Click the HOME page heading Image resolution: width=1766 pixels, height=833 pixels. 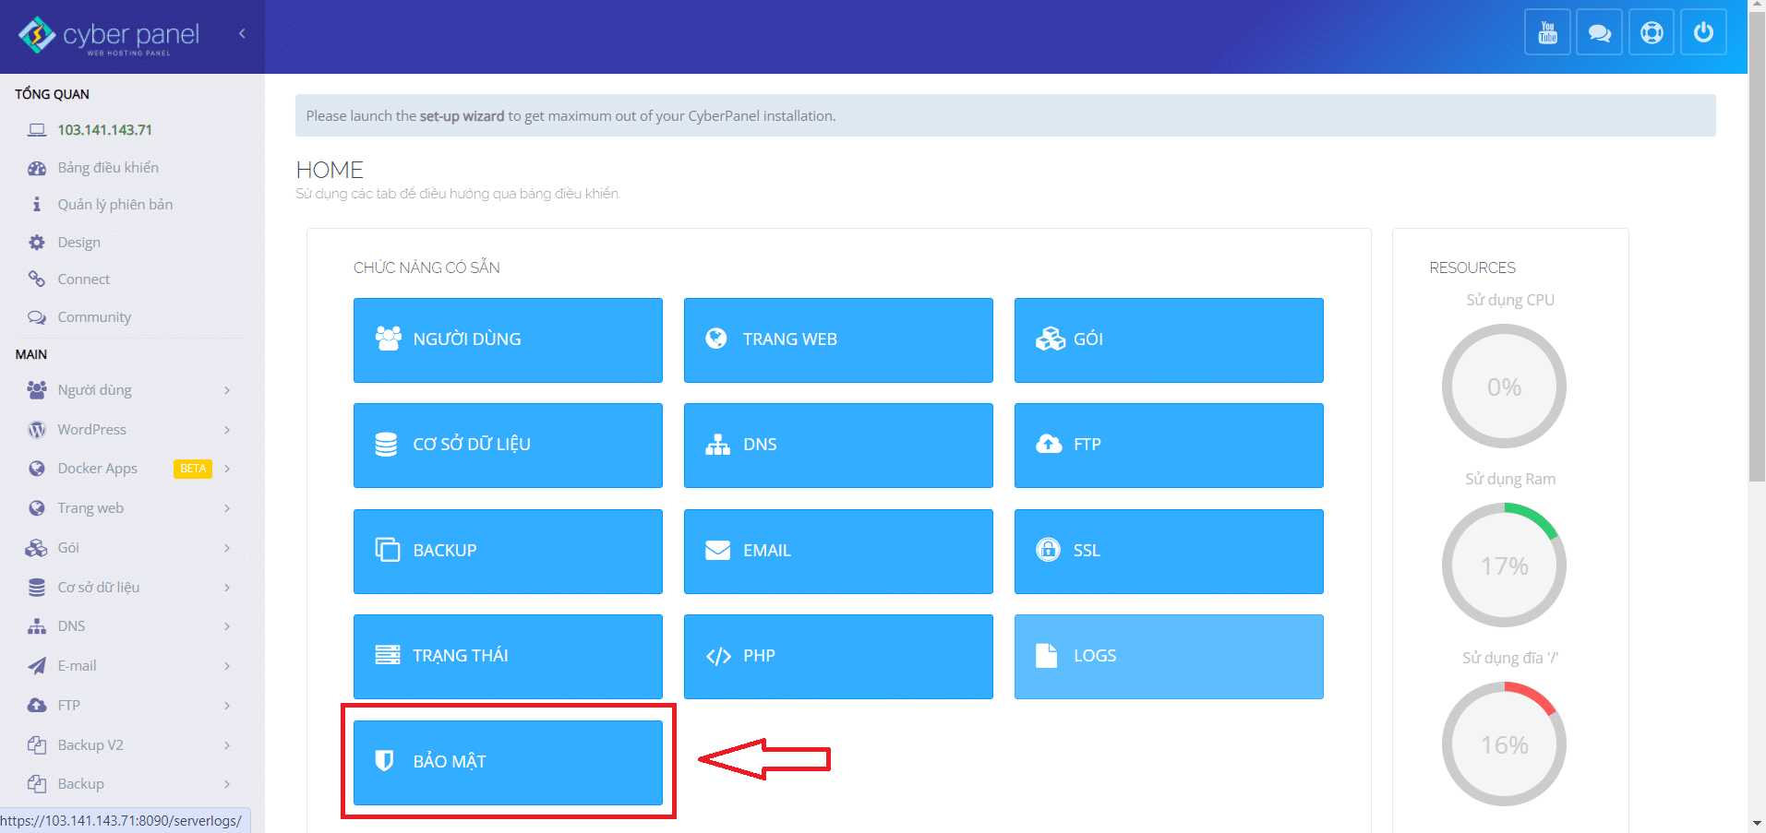[x=330, y=171]
